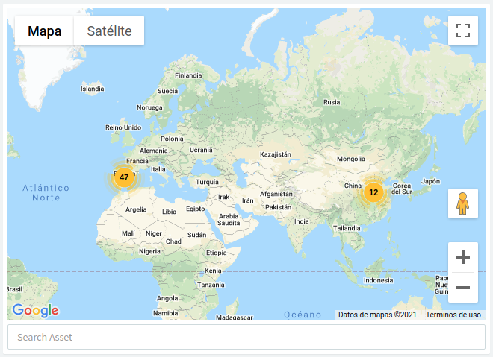Zoom out with the minus button
The height and width of the screenshot is (357, 493).
(x=463, y=288)
